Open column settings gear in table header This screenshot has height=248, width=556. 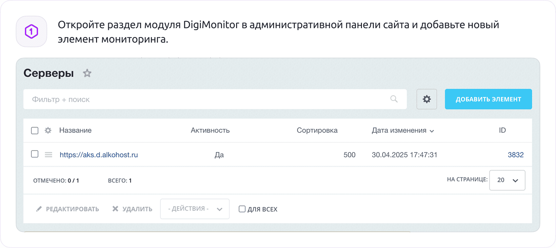48,130
